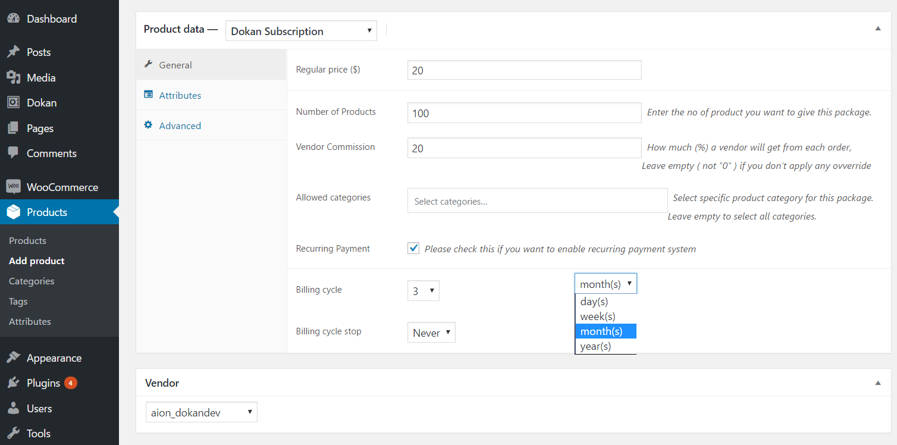The height and width of the screenshot is (445, 897).
Task: Open the Billing cycle number dropdown
Action: click(424, 291)
